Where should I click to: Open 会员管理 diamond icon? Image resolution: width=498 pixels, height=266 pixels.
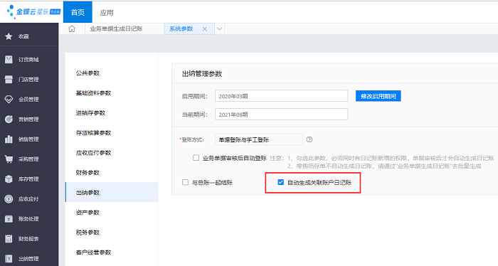[x=9, y=100]
